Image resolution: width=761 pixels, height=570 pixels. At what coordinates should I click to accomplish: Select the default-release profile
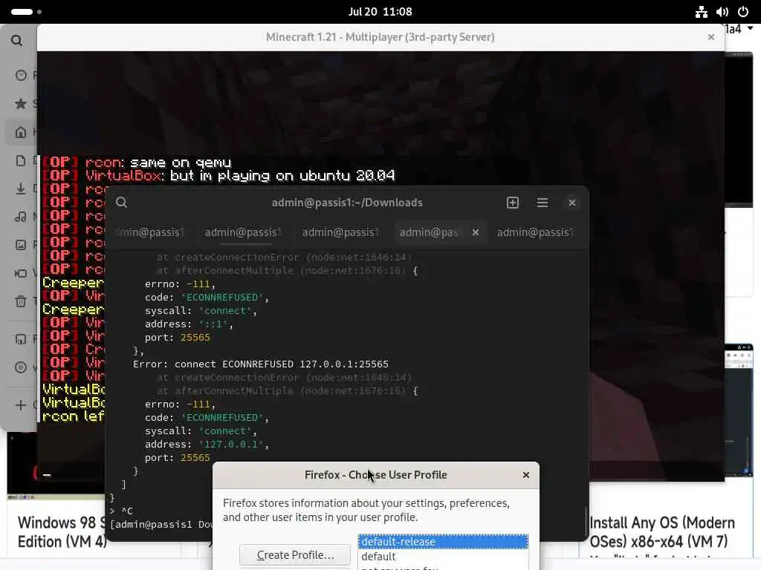443,542
